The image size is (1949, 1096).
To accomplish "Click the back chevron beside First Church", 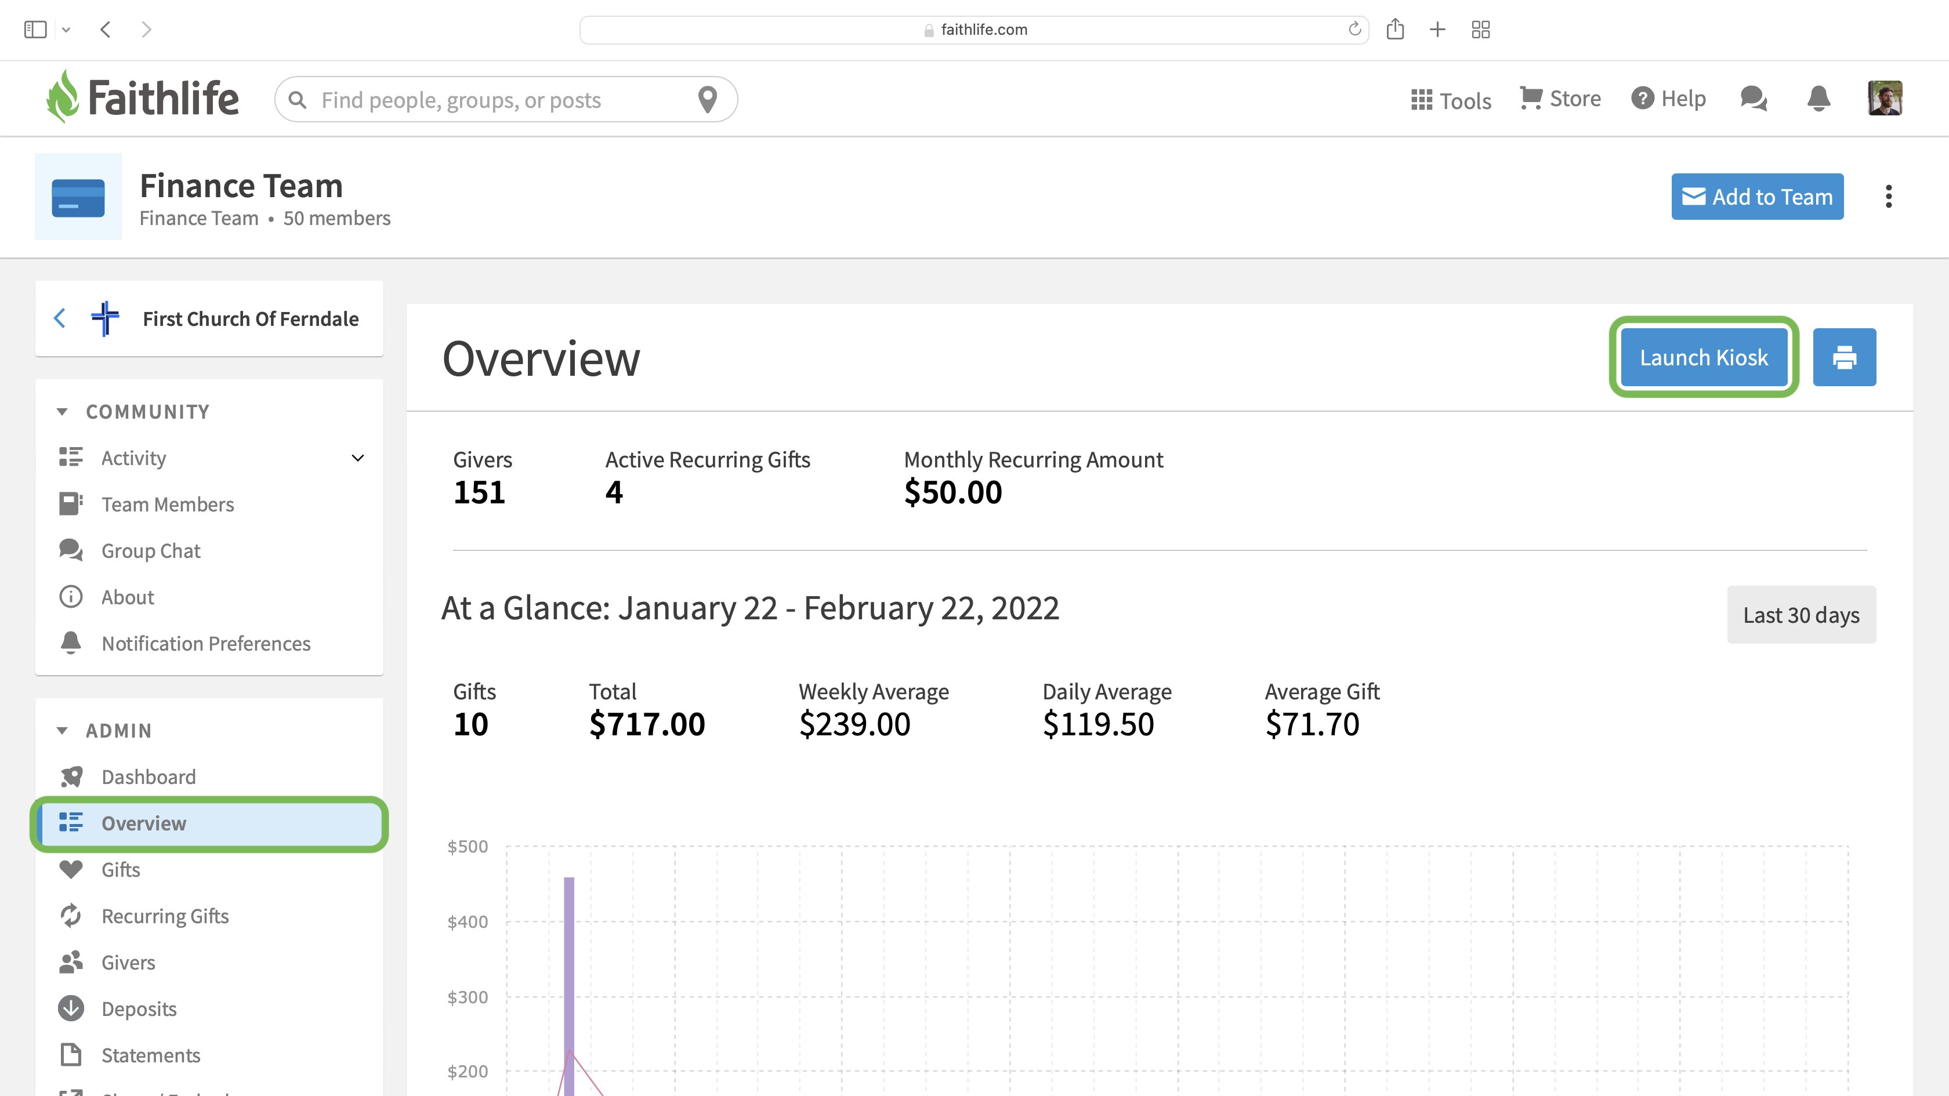I will tap(59, 318).
